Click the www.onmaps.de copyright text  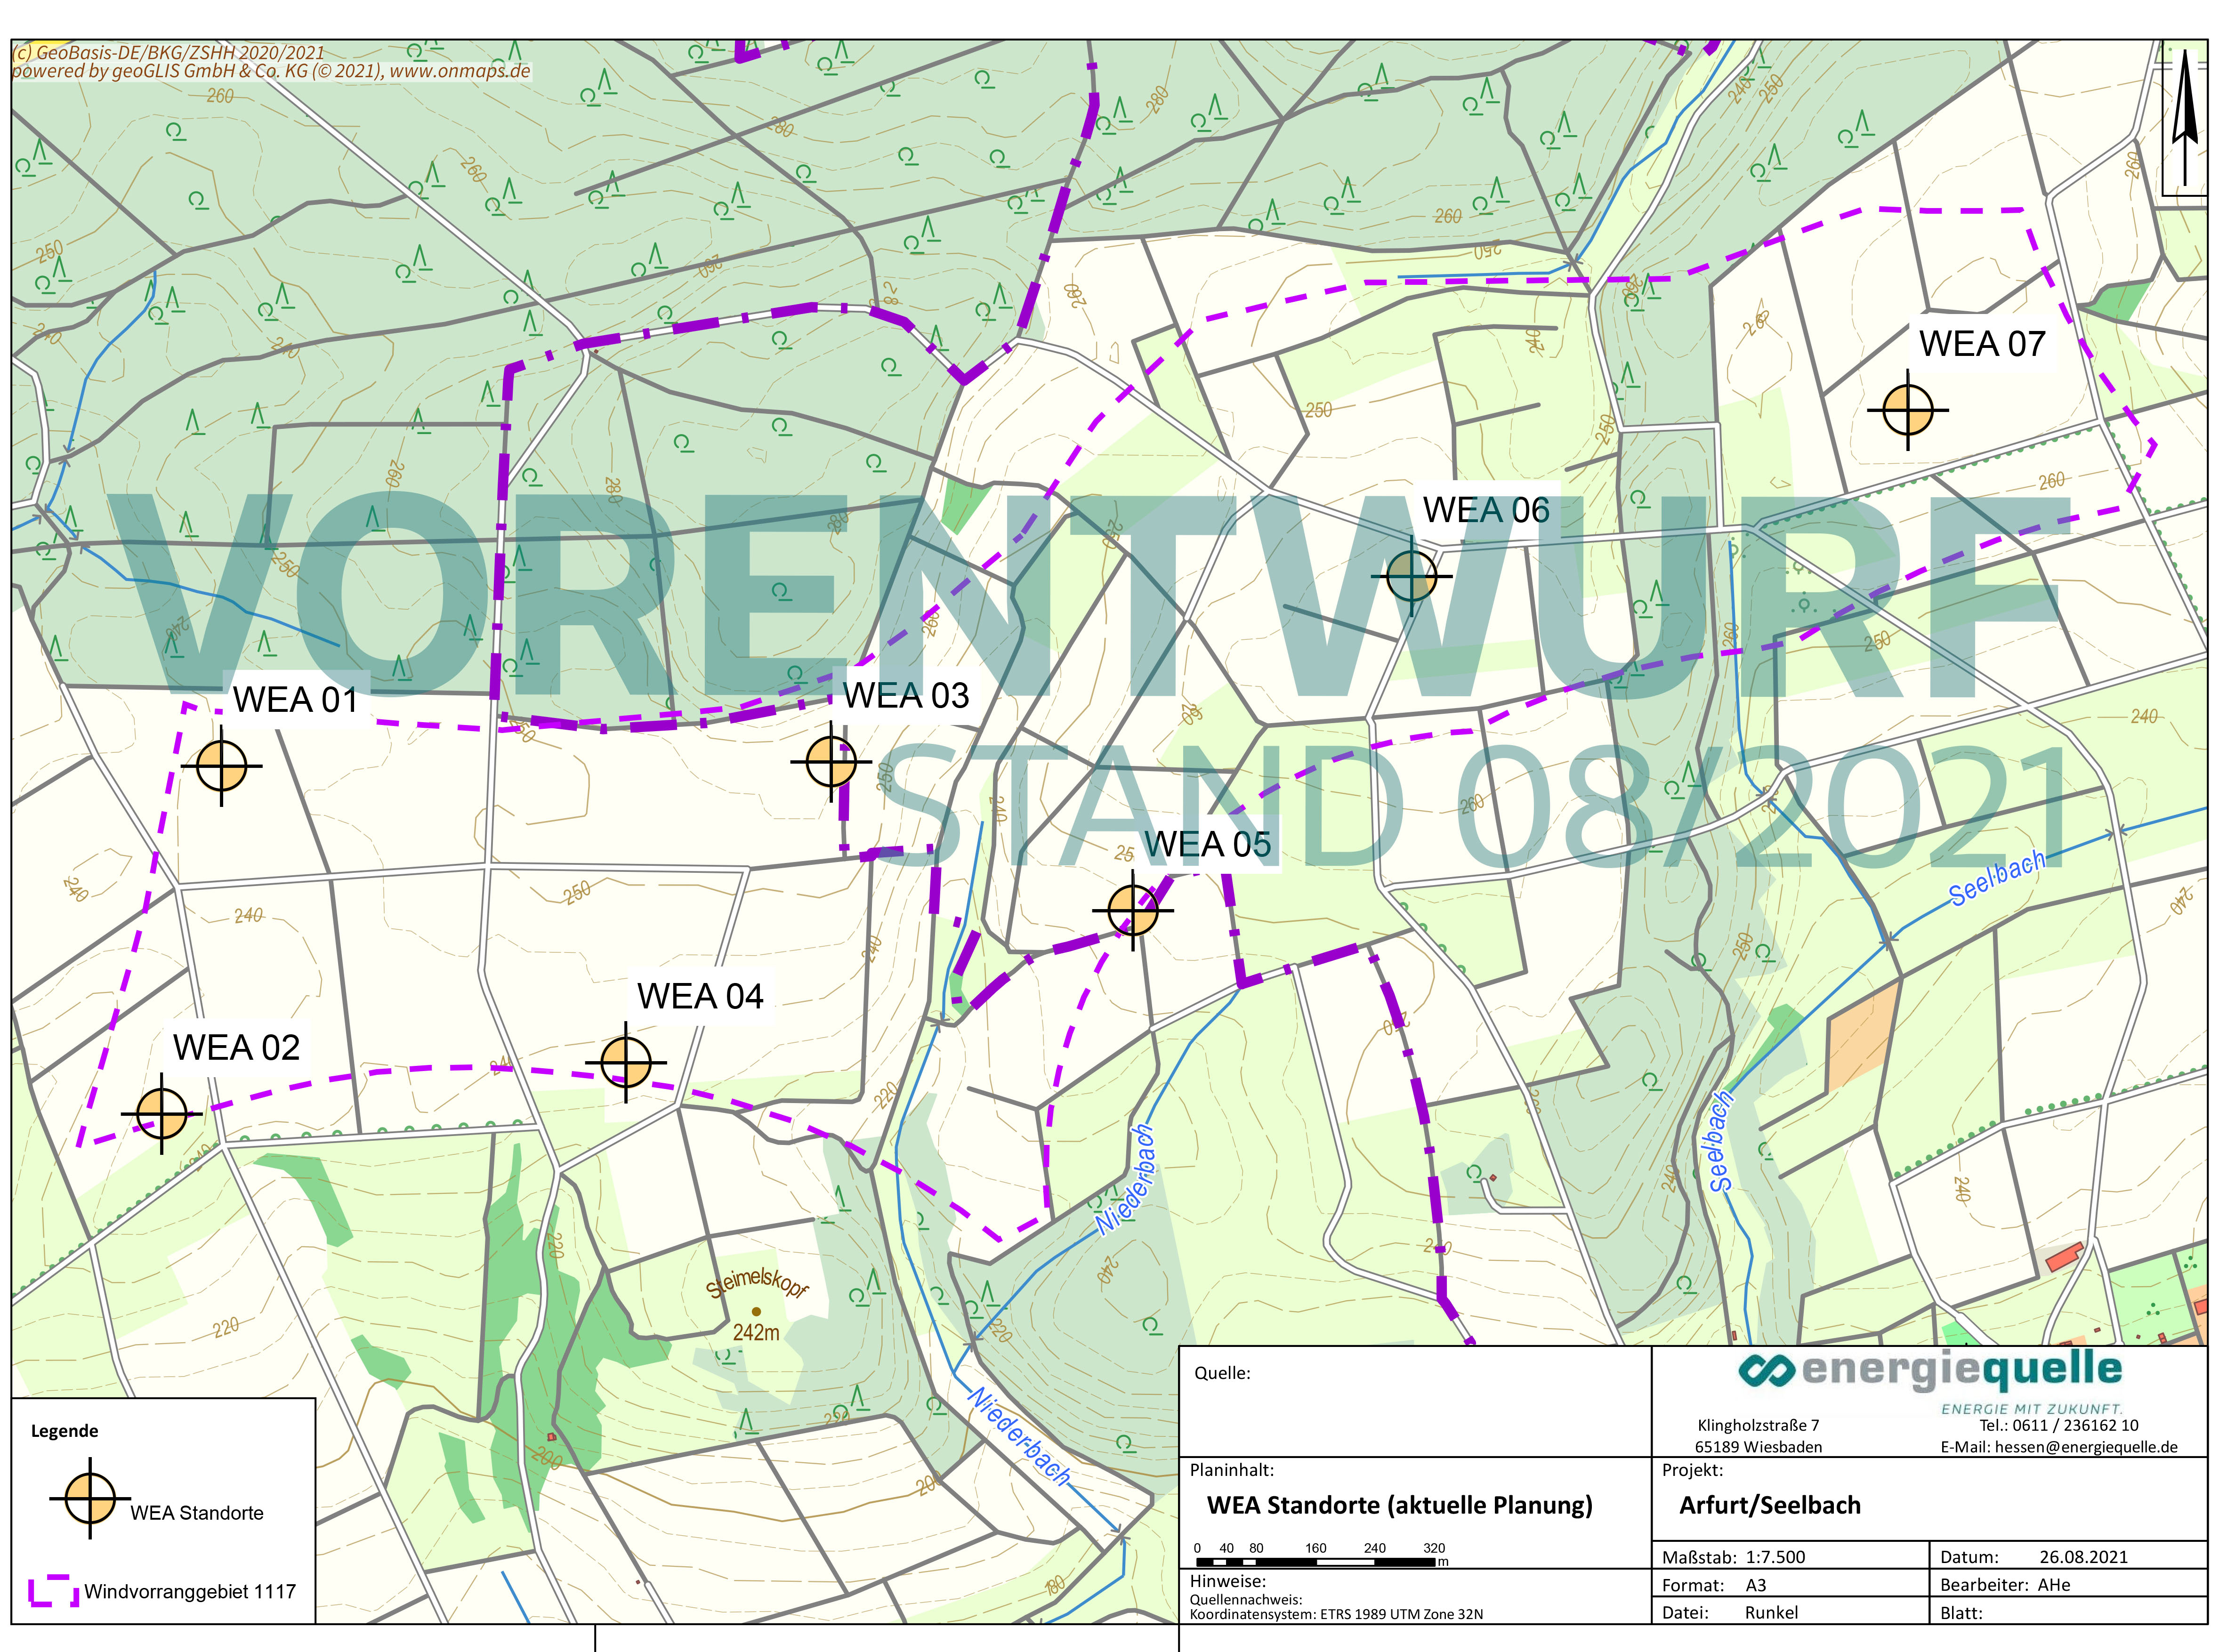click(460, 71)
